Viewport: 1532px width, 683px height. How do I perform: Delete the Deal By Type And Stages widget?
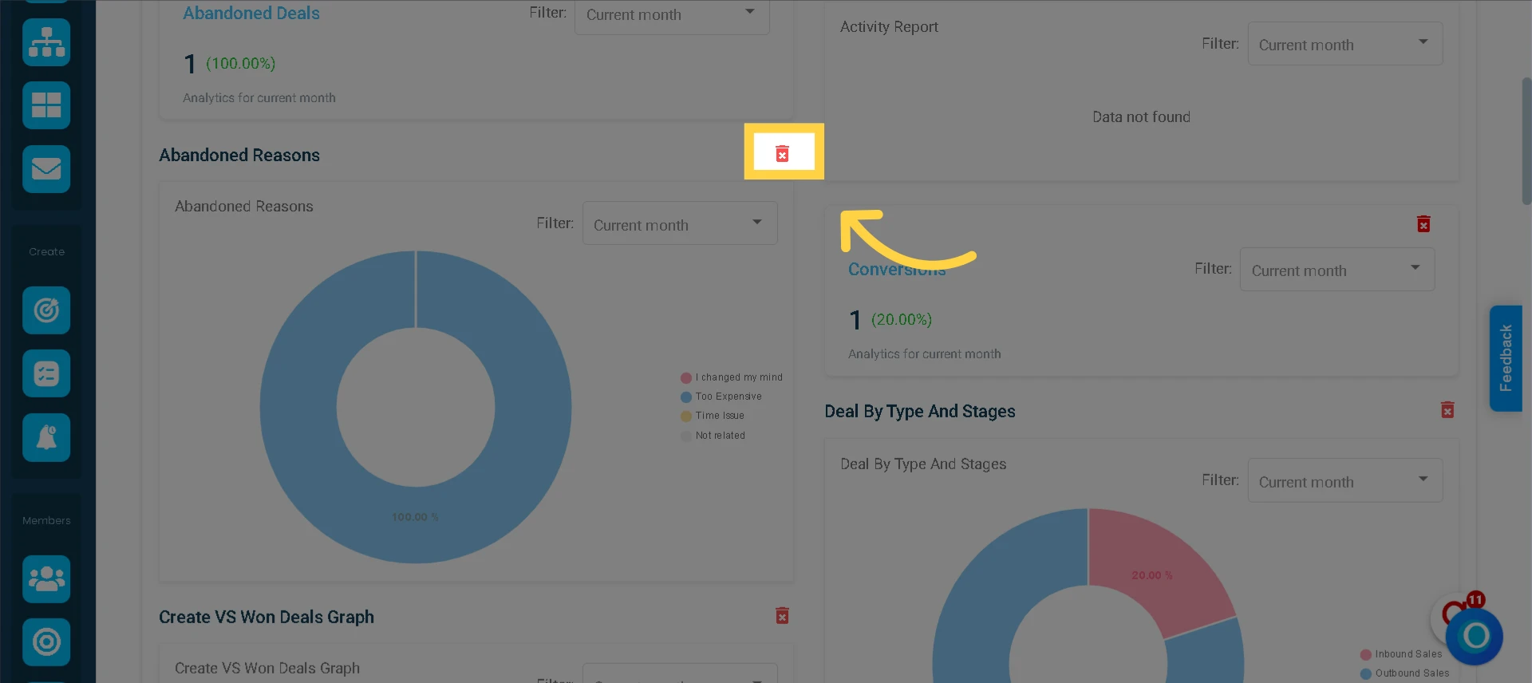point(1447,410)
